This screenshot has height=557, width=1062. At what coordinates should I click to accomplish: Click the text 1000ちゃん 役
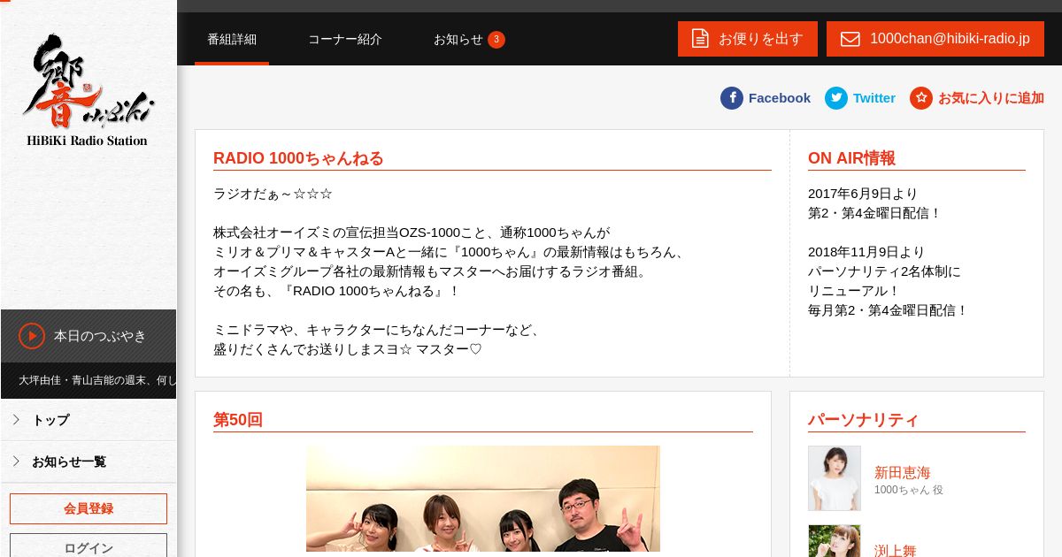(x=909, y=490)
